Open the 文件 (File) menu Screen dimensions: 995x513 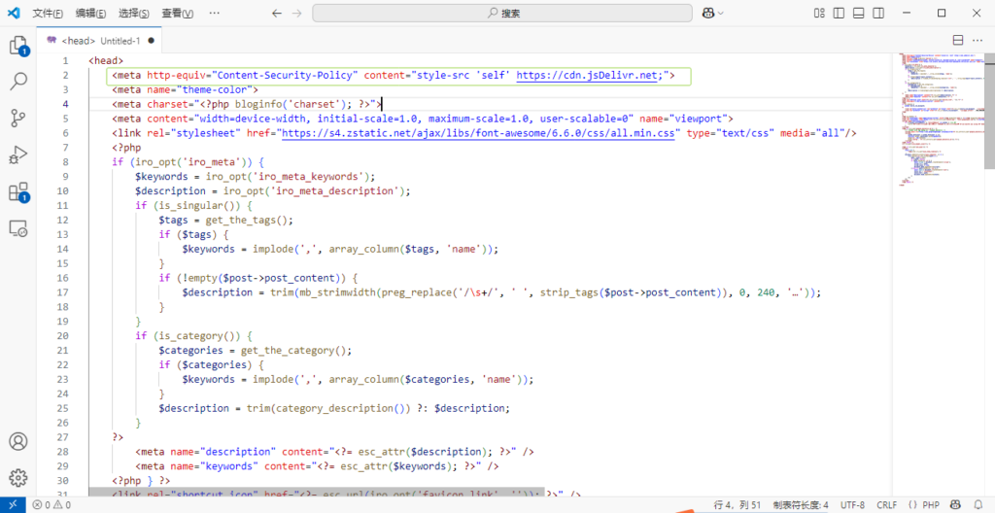[x=48, y=14]
